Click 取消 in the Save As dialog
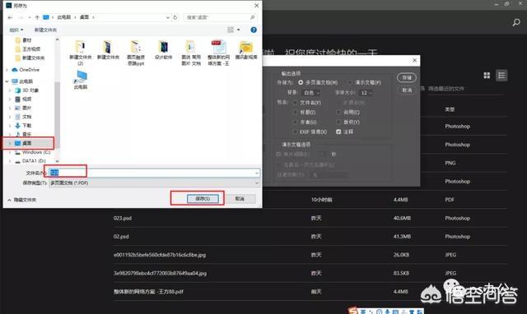 pos(240,199)
